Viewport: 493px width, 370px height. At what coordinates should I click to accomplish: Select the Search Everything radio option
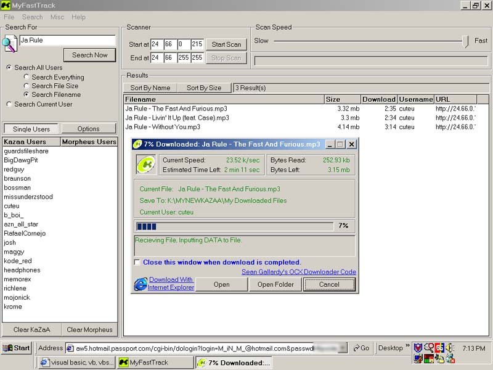tap(26, 77)
